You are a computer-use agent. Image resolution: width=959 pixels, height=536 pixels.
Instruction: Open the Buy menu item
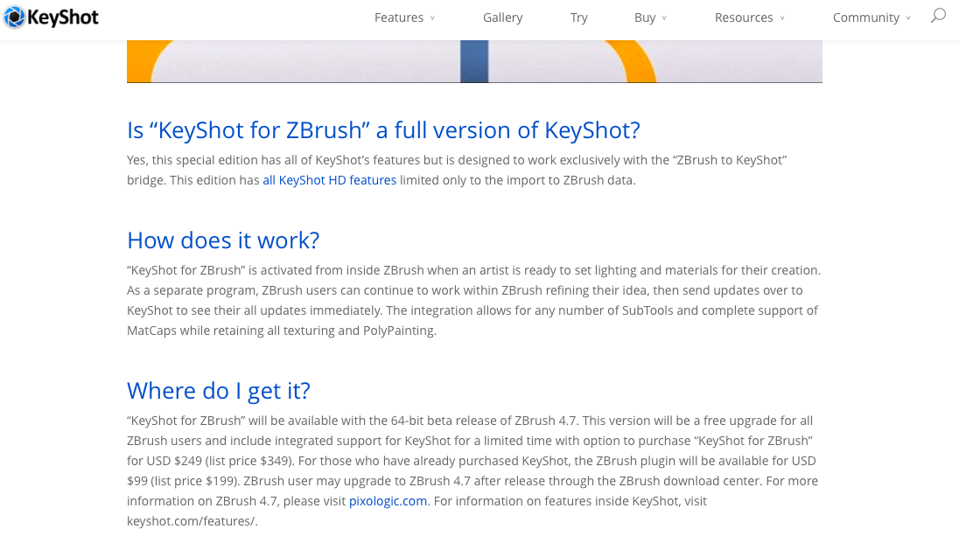645,17
